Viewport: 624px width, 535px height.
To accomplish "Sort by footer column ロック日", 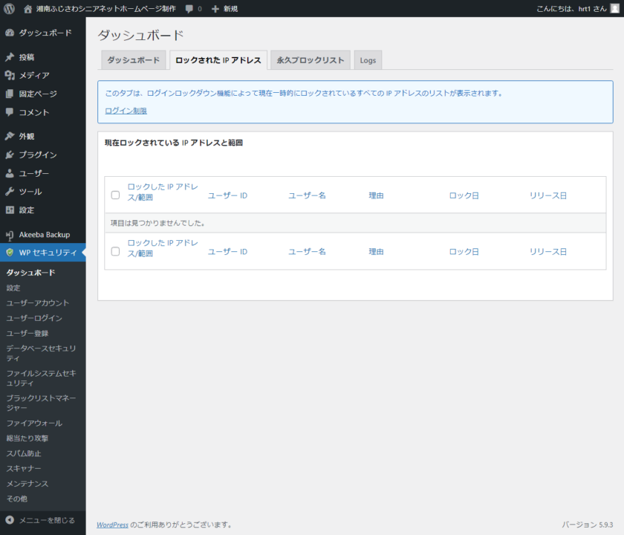I will tap(464, 252).
